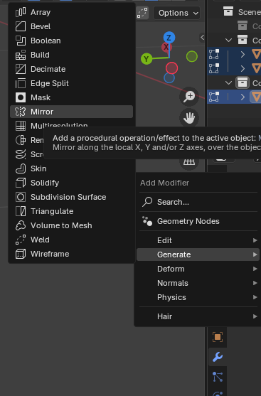Click the bottom outliner row's selection icon
The image size is (261, 396).
(x=214, y=97)
